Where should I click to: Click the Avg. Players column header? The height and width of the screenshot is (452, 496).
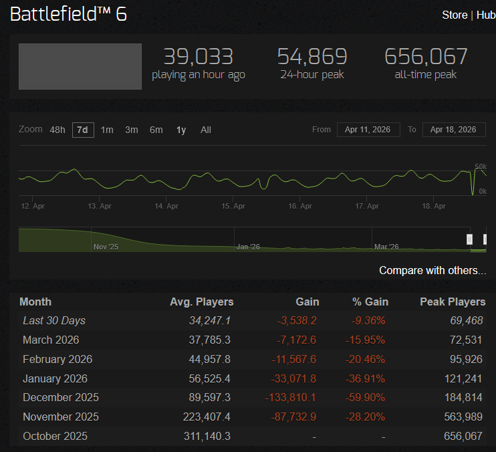(x=201, y=302)
